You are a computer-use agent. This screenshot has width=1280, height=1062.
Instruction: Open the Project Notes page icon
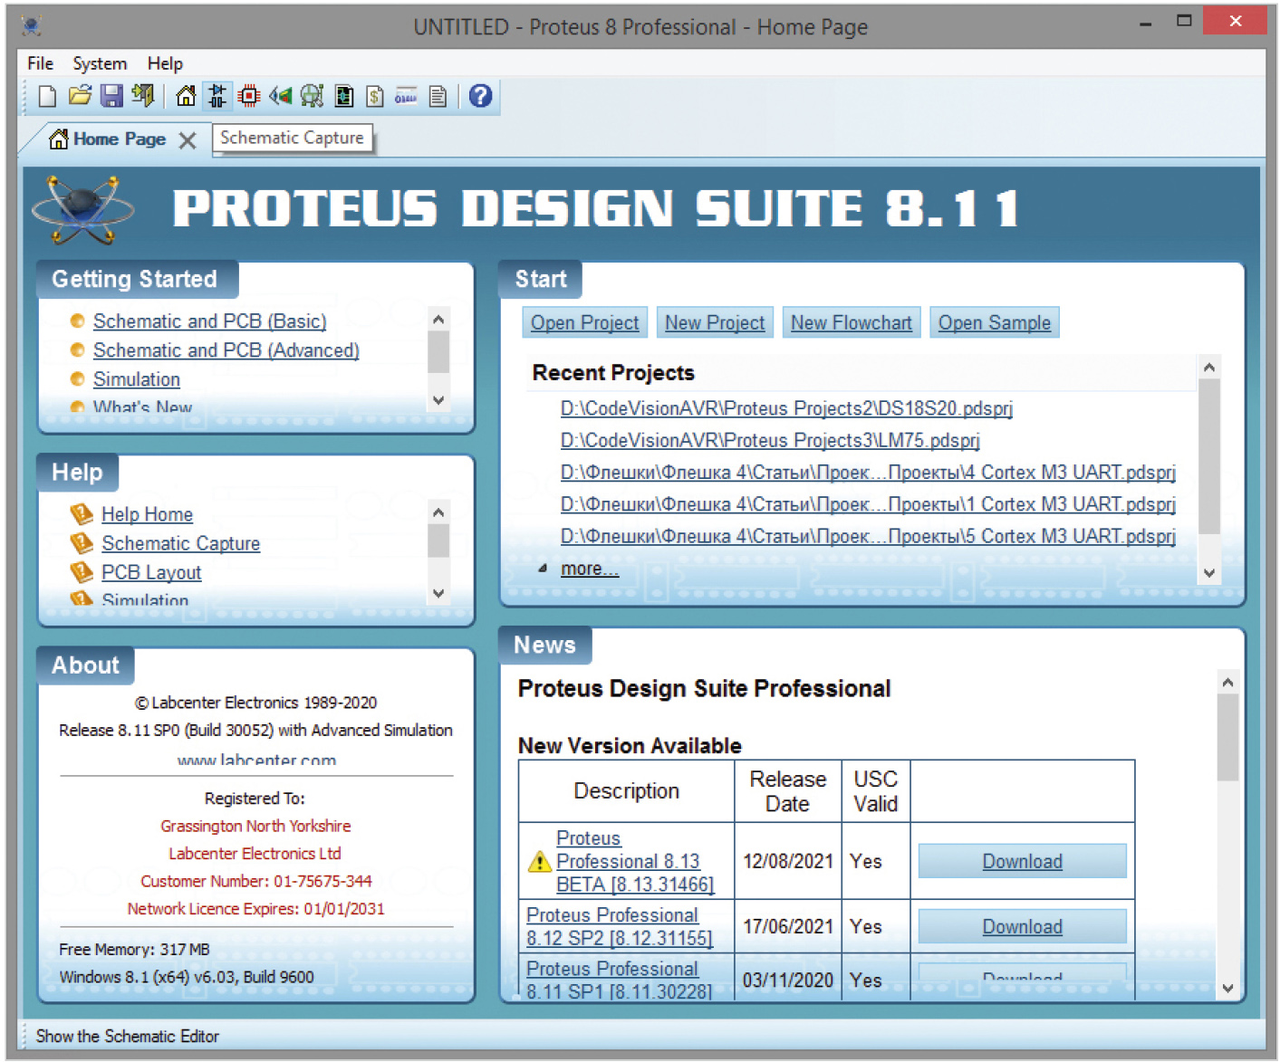tap(438, 96)
